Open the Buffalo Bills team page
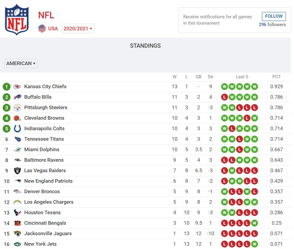The width and height of the screenshot is (294, 249). pos(38,97)
